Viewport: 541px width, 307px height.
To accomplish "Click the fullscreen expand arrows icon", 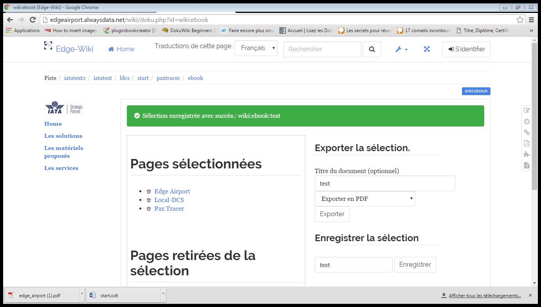I will click(x=427, y=49).
